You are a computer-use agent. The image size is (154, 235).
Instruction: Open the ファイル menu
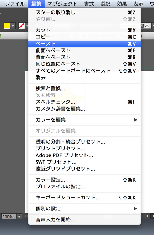15,4
